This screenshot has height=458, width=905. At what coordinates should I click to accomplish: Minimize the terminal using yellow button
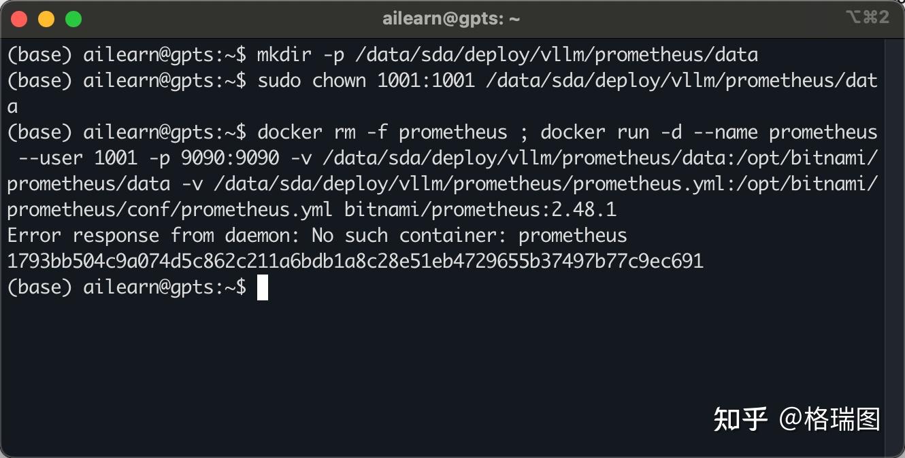(x=46, y=20)
